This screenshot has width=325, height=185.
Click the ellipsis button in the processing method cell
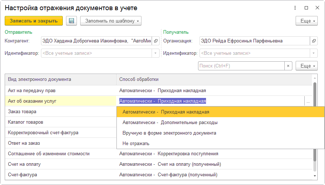pyautogui.click(x=308, y=102)
